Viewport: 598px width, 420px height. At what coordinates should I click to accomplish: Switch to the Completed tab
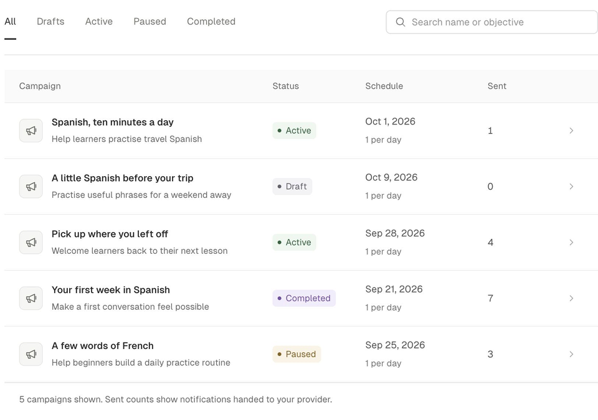(211, 21)
